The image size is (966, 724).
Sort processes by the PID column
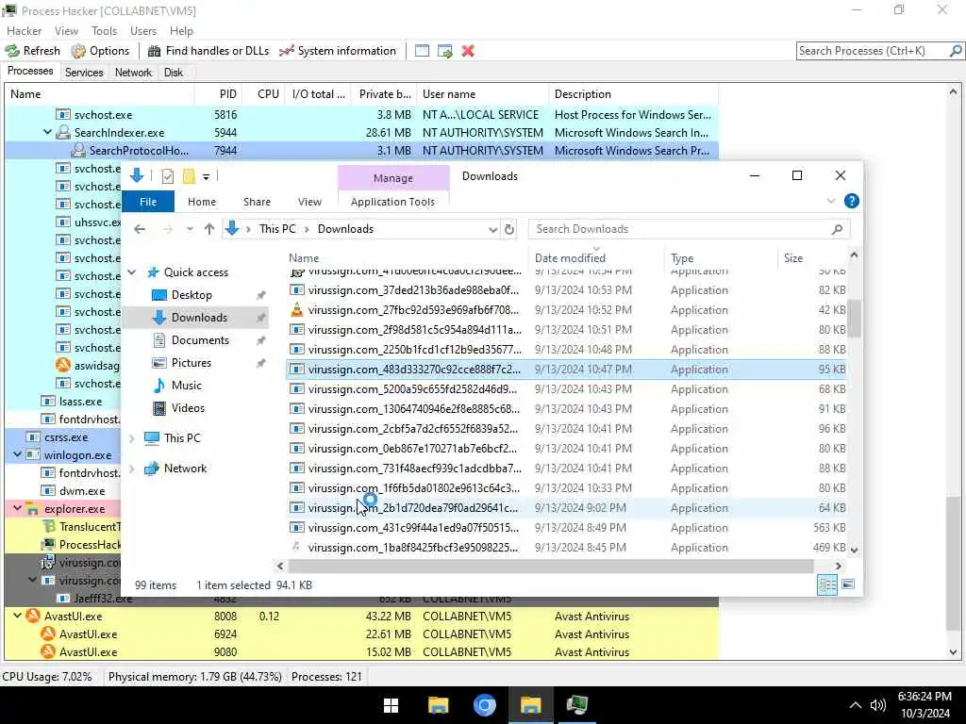tap(219, 94)
